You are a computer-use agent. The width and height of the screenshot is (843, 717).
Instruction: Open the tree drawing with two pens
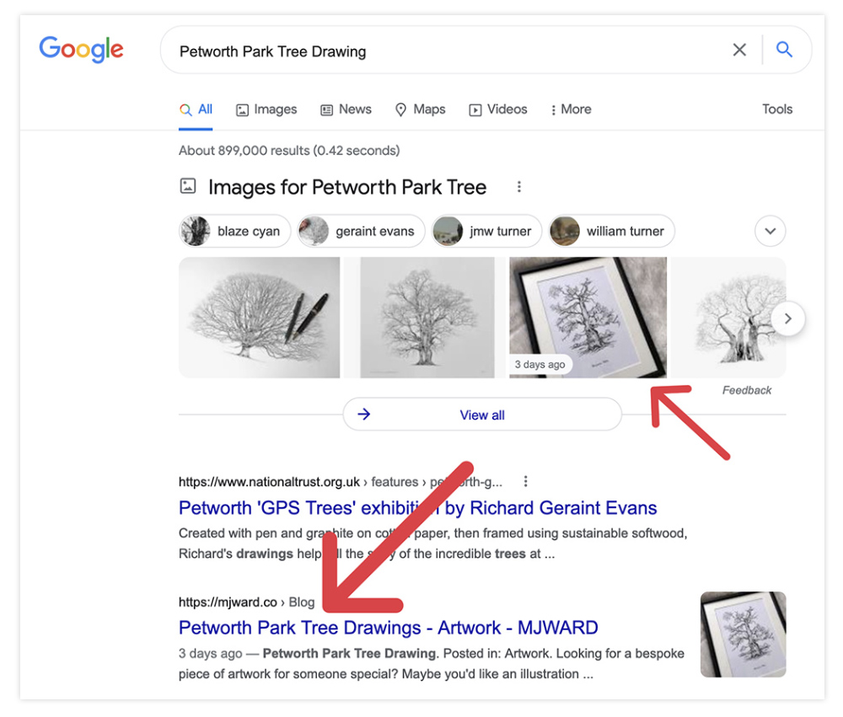coord(259,317)
